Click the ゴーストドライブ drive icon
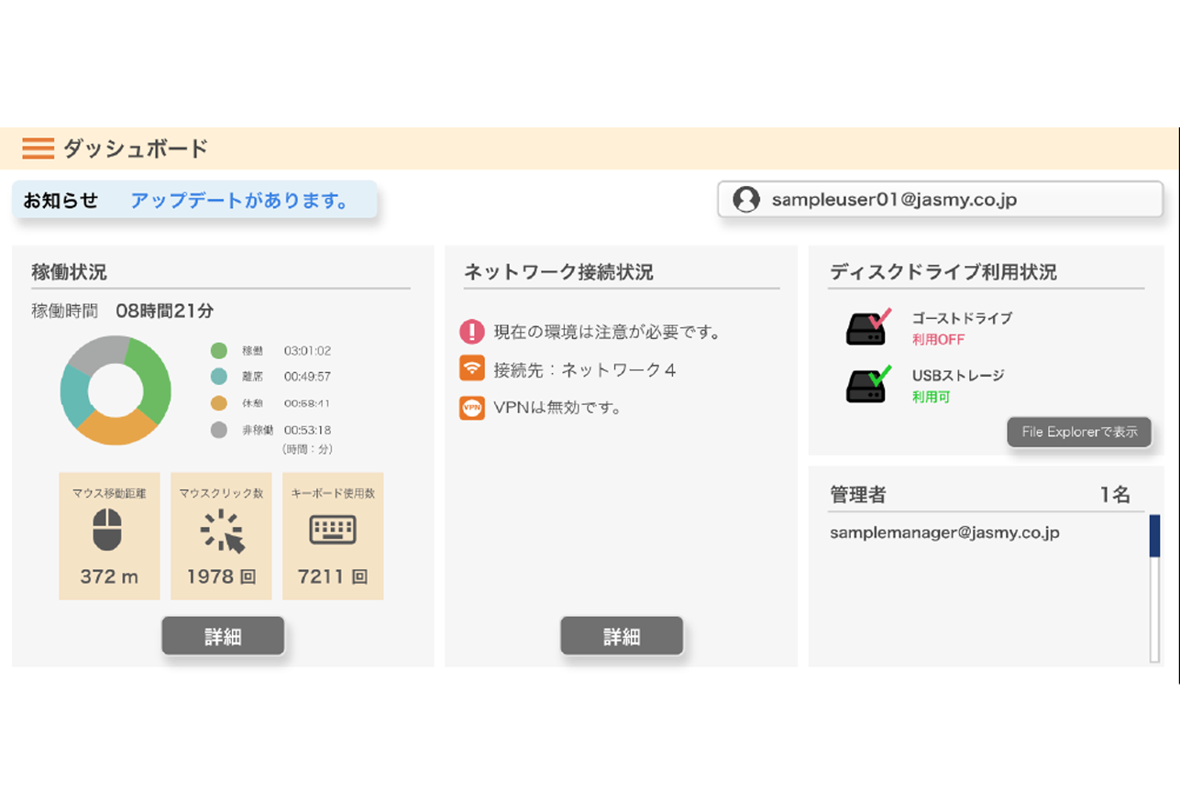 (x=867, y=327)
